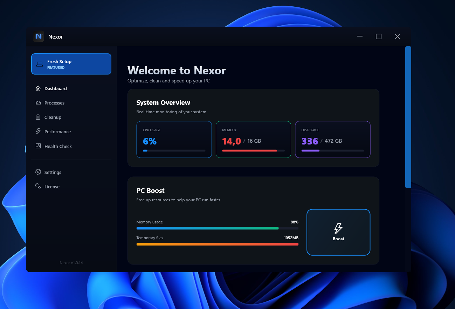Click the 88% memory usage value

click(x=295, y=222)
